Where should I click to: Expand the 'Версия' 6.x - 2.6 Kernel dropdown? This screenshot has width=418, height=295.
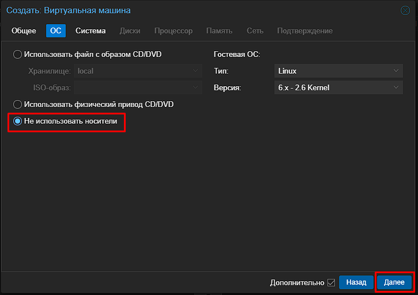coord(338,87)
